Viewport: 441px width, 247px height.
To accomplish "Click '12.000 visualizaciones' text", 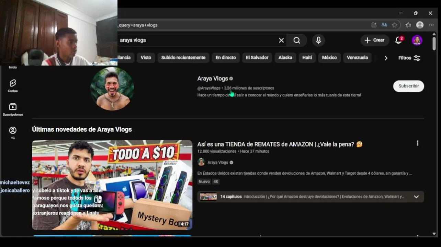I will (x=217, y=151).
